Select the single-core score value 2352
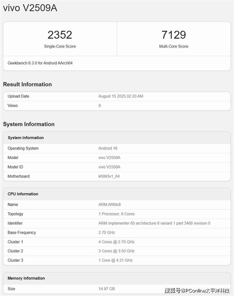 [60, 35]
